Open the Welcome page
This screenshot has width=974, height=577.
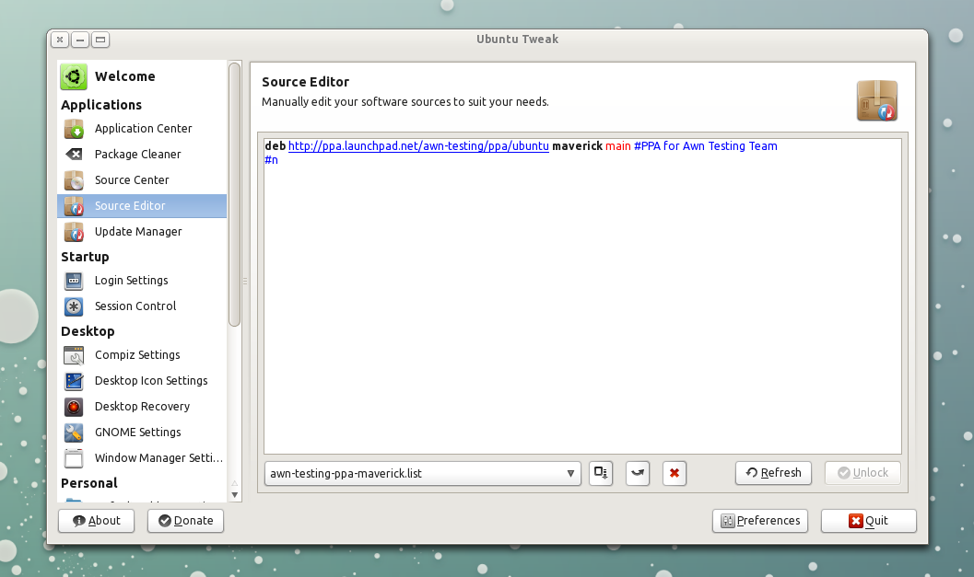tap(142, 76)
